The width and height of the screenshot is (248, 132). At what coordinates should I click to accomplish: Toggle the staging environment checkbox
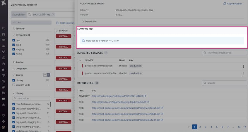tap(13, 49)
